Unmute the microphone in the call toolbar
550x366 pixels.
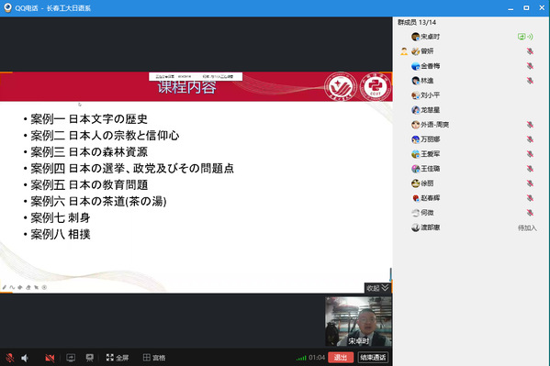pos(10,358)
